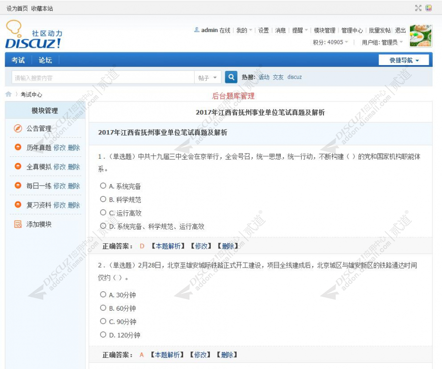The height and width of the screenshot is (369, 442).
Task: Open 设置 in the top menu
Action: [x=264, y=30]
